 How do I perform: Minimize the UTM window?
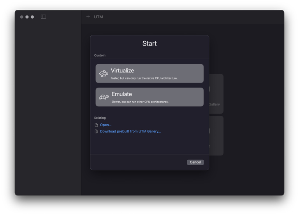[27, 17]
